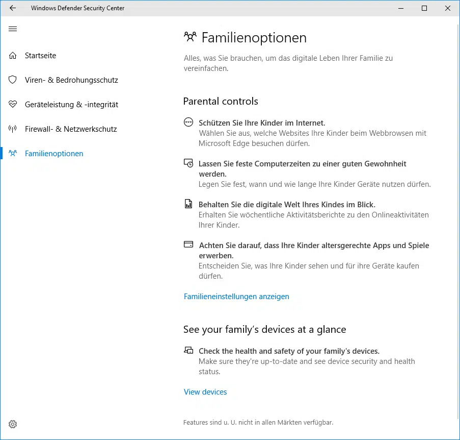Click the activity report icon
The width and height of the screenshot is (460, 440).
point(188,204)
